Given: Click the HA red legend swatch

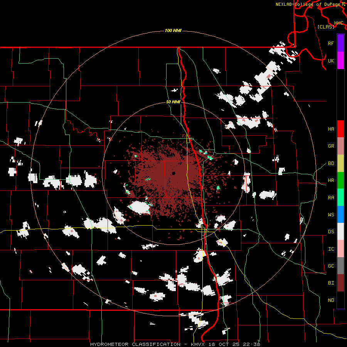Looking at the screenshot, I should tap(340, 129).
